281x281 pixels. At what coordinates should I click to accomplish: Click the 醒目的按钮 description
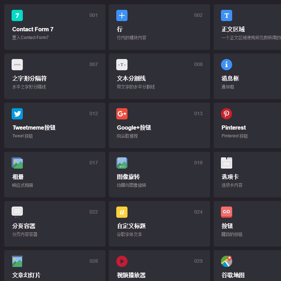click(232, 234)
